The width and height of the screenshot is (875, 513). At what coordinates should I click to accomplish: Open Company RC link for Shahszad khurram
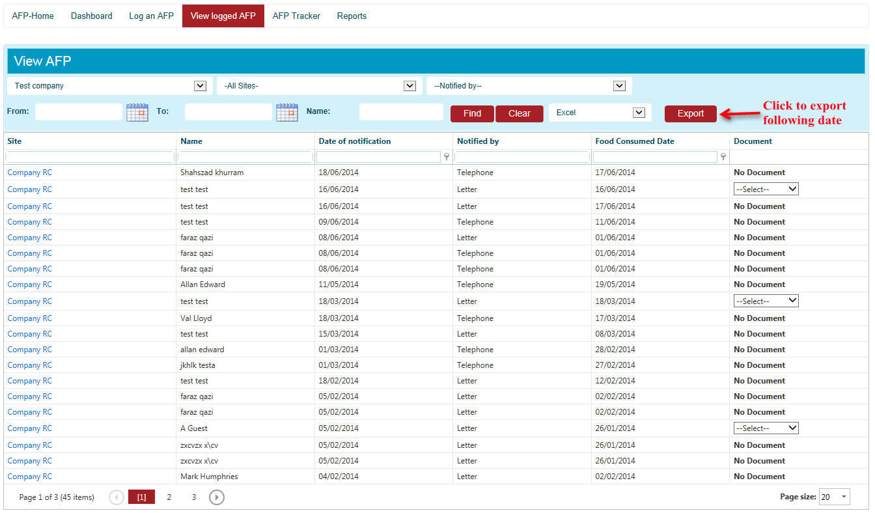[x=30, y=173]
